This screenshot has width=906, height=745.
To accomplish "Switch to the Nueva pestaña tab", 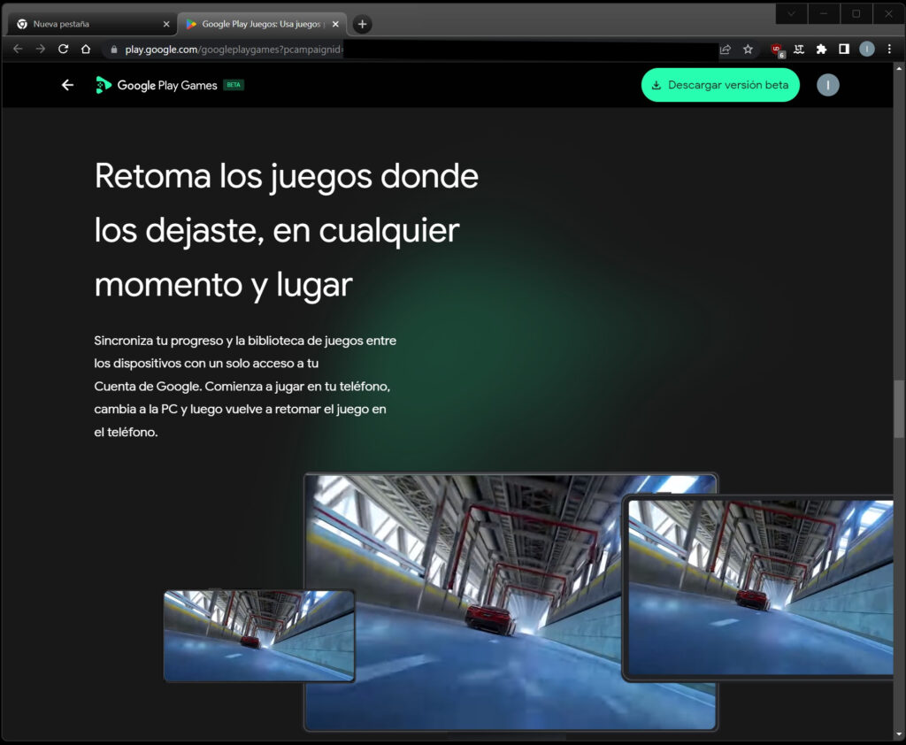I will click(x=88, y=24).
